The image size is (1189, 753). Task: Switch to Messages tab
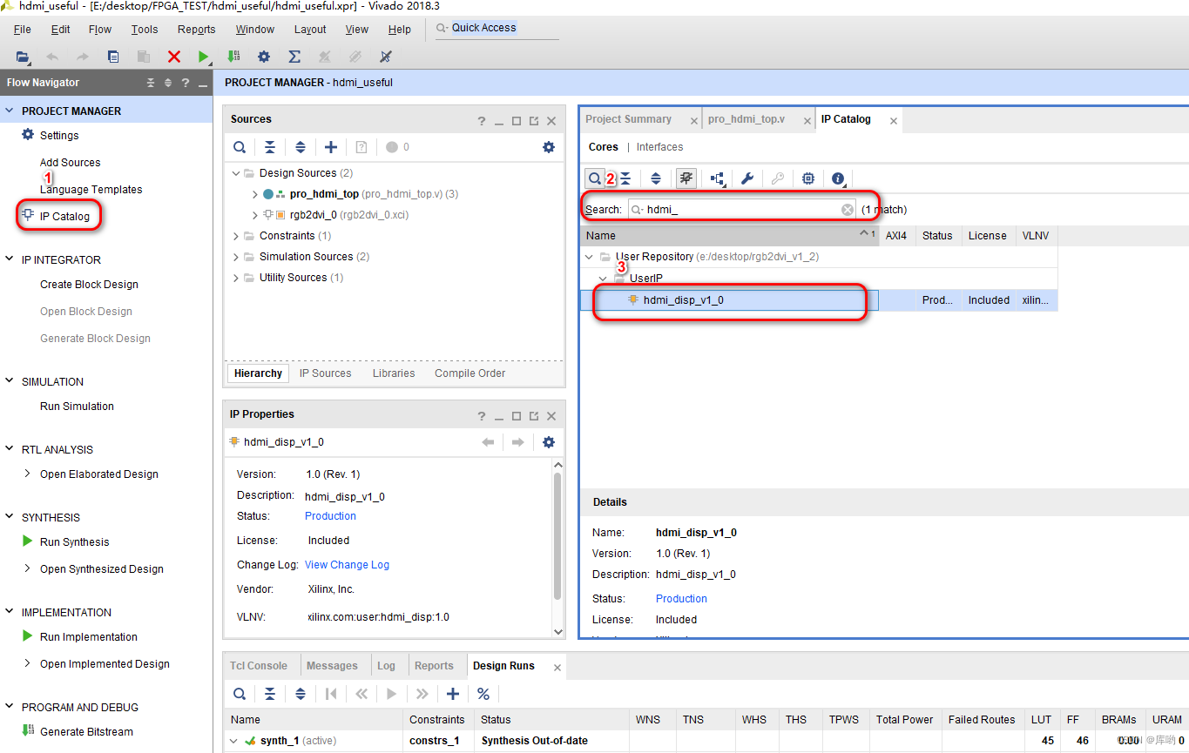[332, 666]
